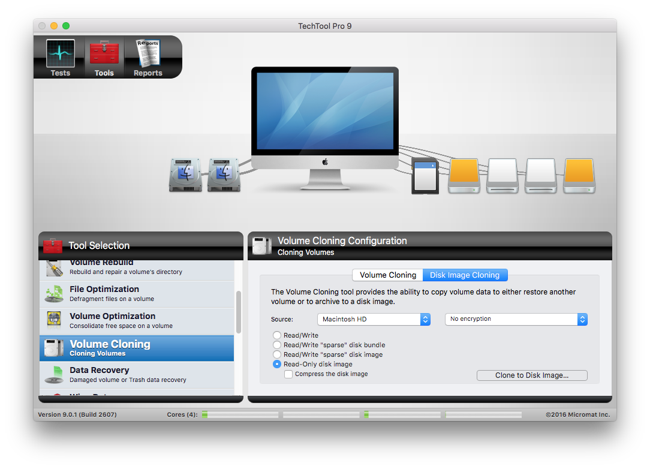Click "Consolidate free space on a volume" description
The image size is (650, 469).
[x=121, y=326]
